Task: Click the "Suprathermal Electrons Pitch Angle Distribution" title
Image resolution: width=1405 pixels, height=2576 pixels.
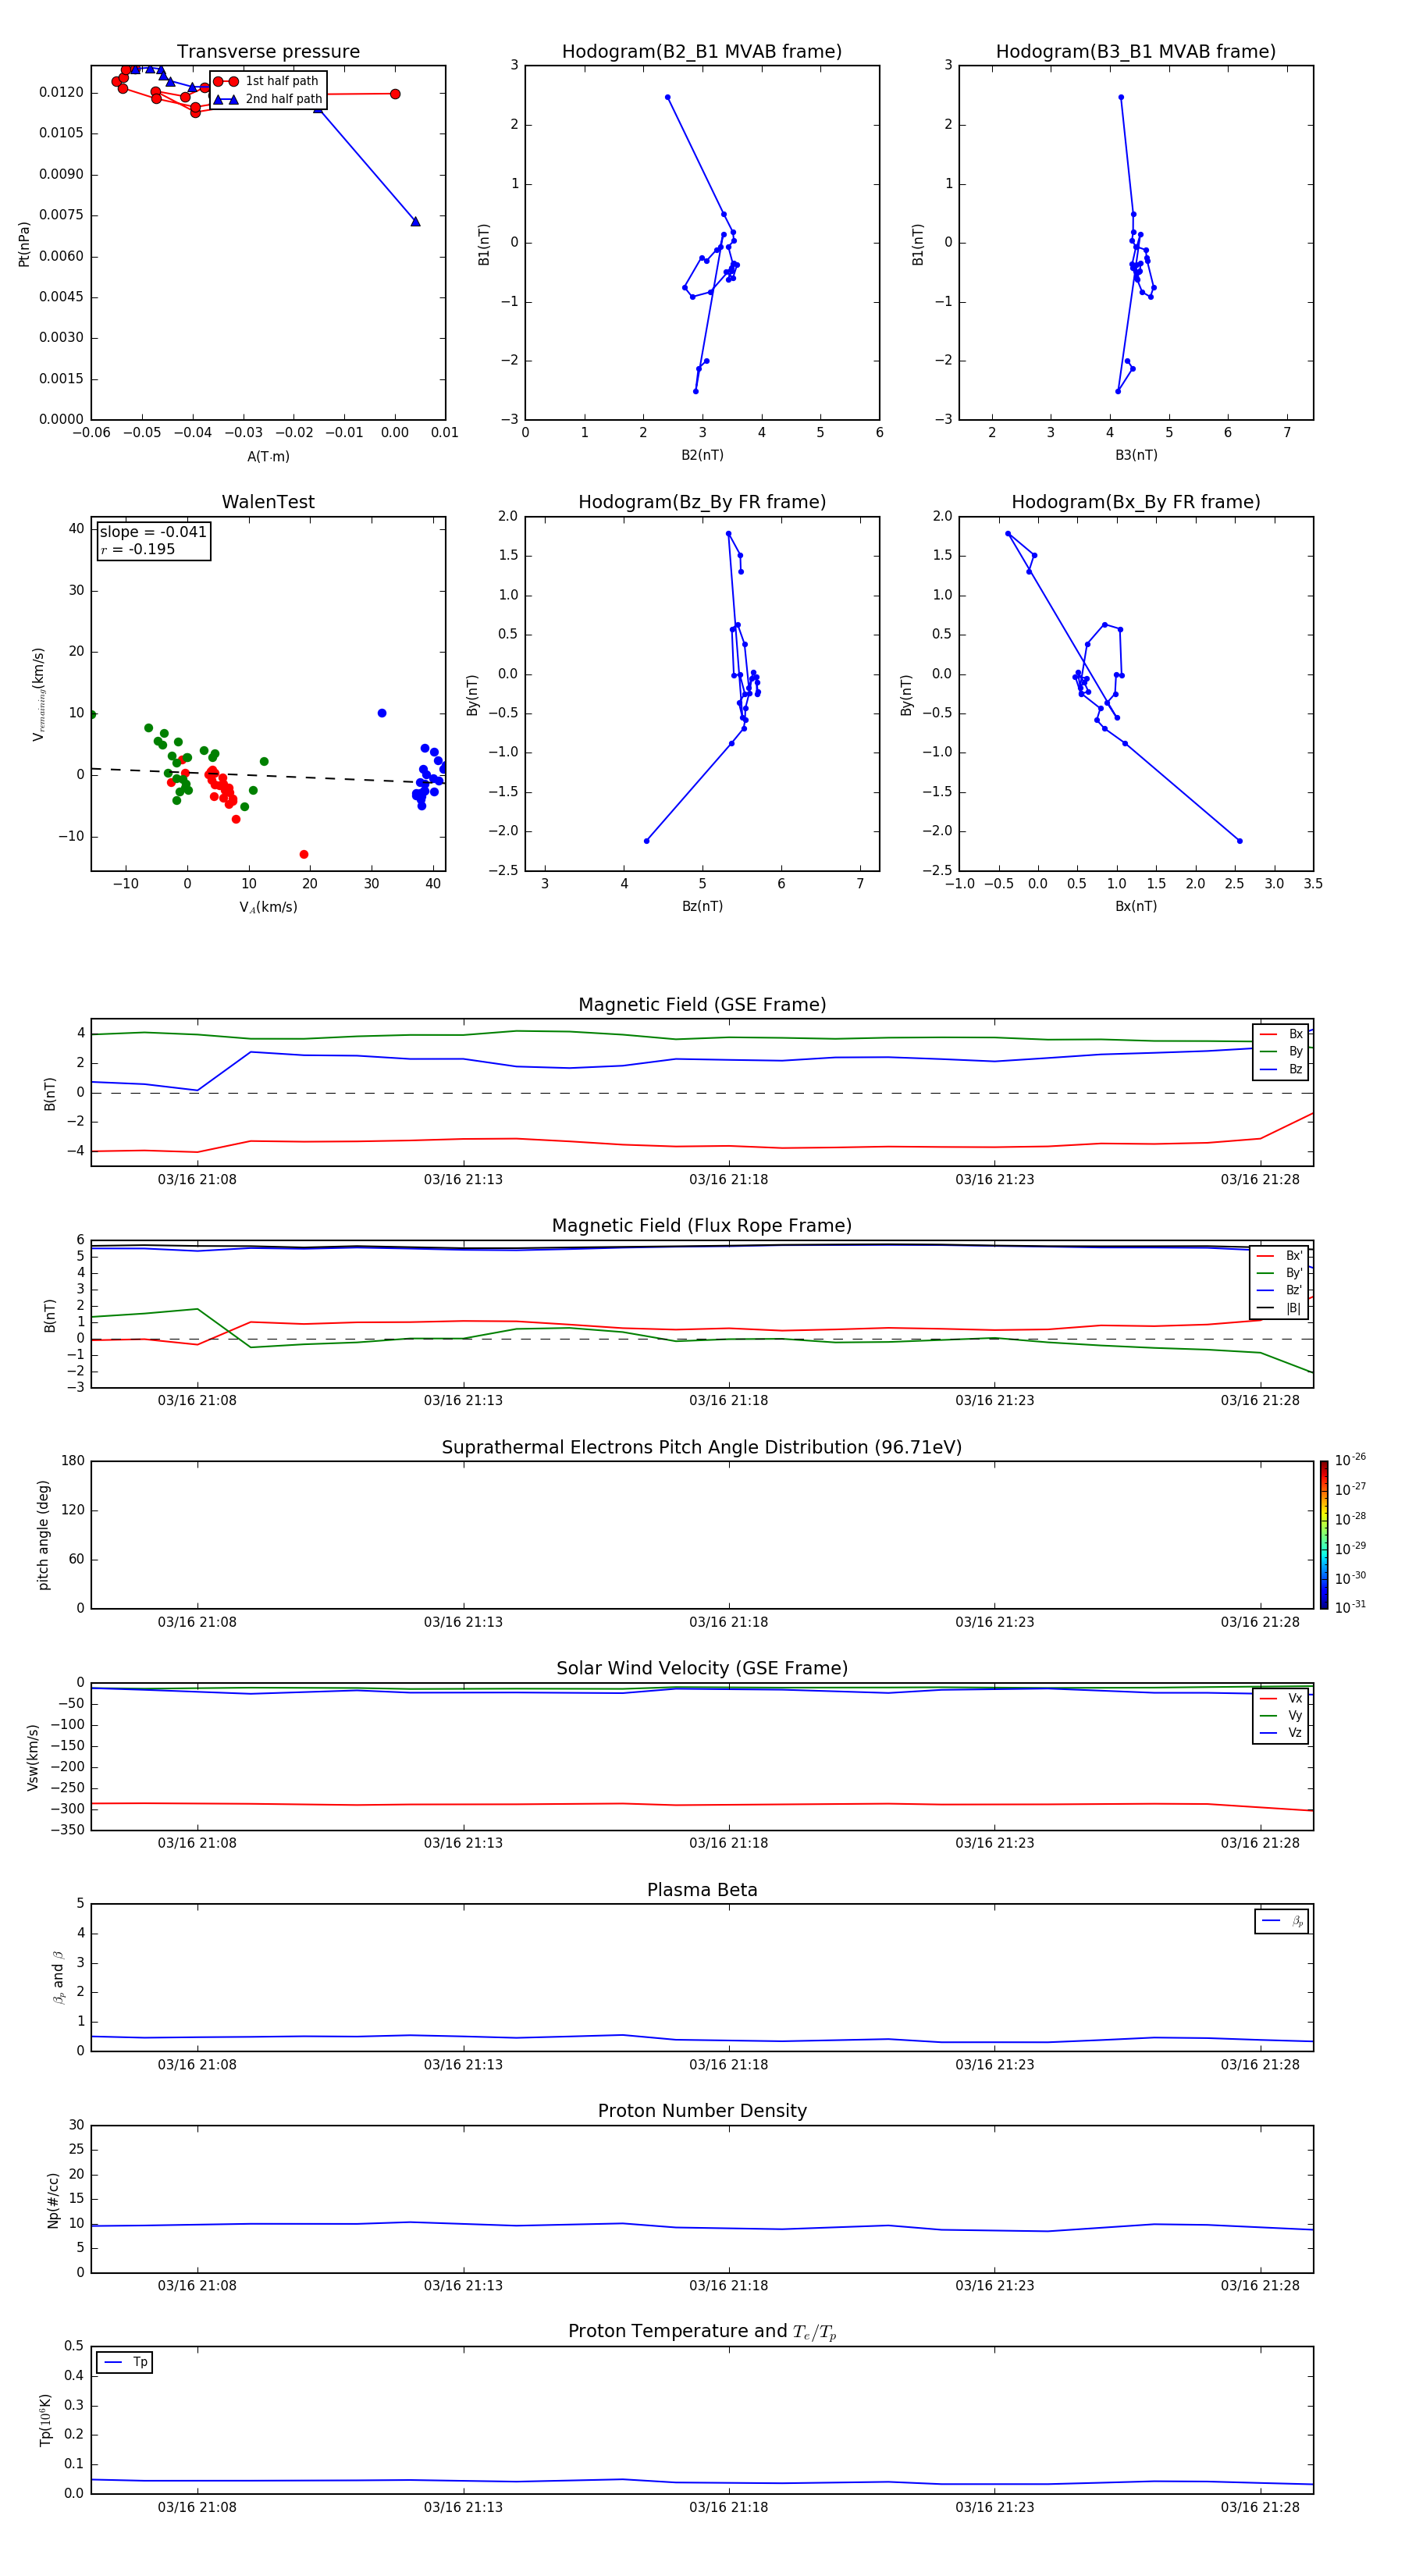Action: 701,1447
